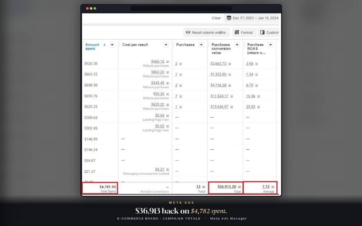Expand Purchases conversion value column menu
362x226 pixels.
click(237, 45)
